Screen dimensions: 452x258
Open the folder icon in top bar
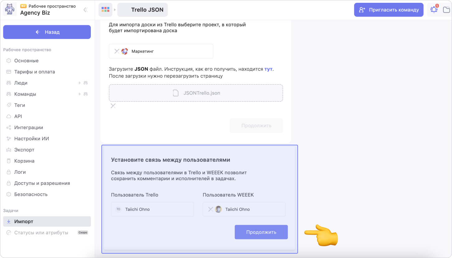(x=446, y=10)
